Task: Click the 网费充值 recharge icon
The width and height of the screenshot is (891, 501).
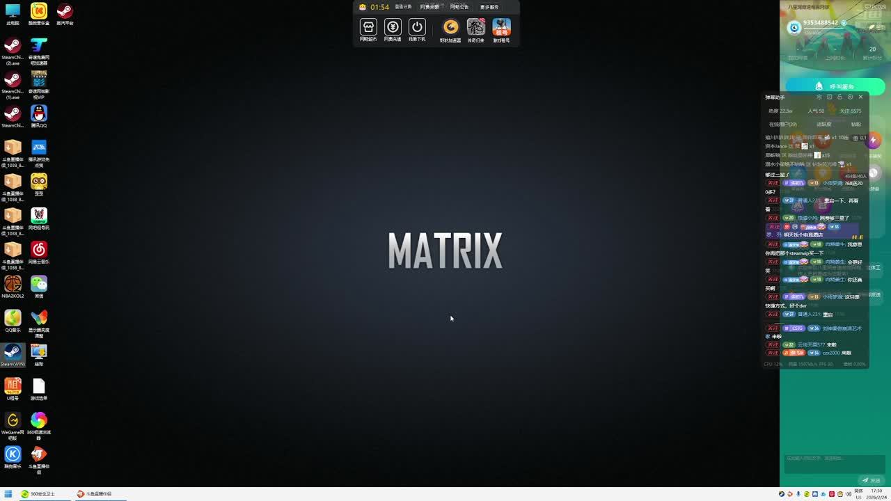Action: (x=393, y=28)
